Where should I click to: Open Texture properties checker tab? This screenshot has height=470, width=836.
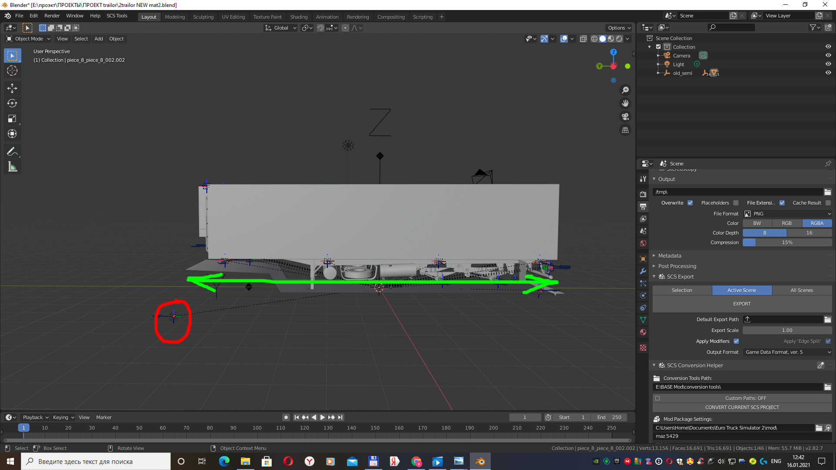point(643,348)
